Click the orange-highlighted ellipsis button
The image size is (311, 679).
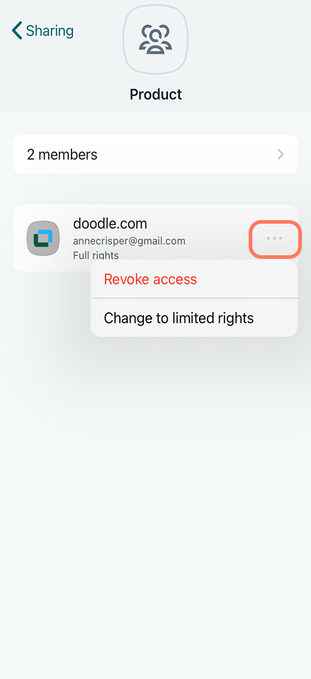pos(275,238)
